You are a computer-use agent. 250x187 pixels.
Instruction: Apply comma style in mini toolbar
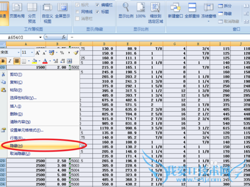[69, 53]
